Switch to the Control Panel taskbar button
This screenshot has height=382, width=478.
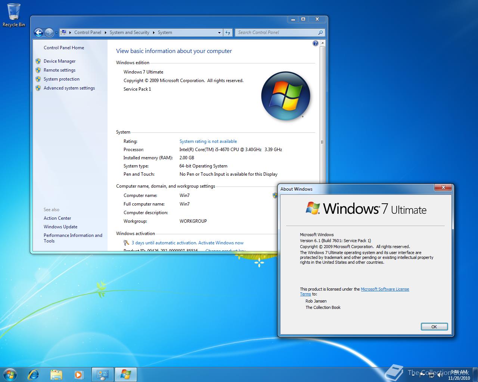point(103,375)
